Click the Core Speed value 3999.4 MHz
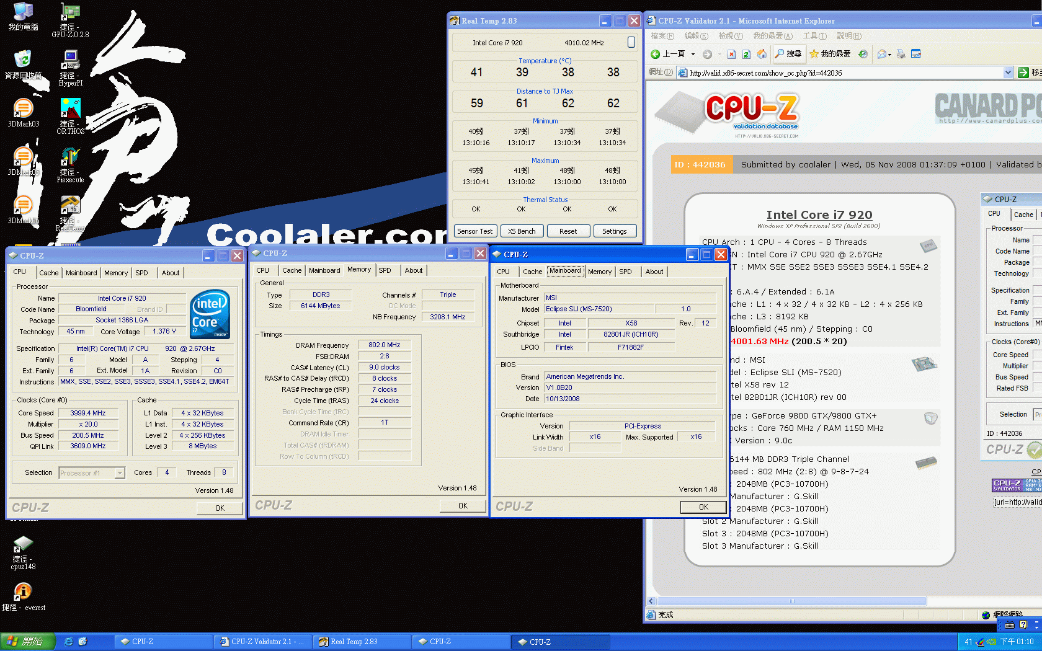 88,413
